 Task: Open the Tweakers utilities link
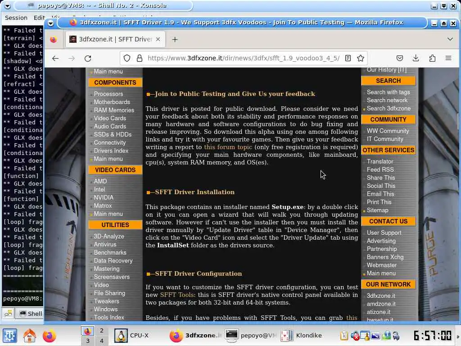click(106, 301)
